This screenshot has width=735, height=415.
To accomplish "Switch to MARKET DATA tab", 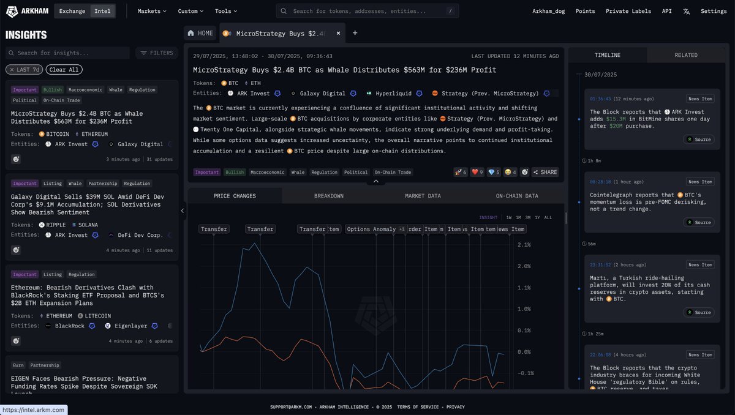I will click(x=423, y=196).
